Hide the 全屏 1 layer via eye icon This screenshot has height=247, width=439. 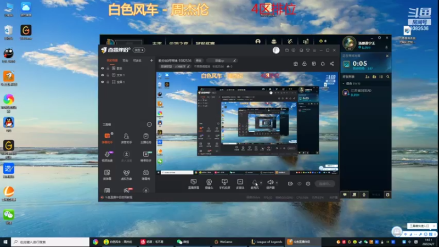coord(103,82)
